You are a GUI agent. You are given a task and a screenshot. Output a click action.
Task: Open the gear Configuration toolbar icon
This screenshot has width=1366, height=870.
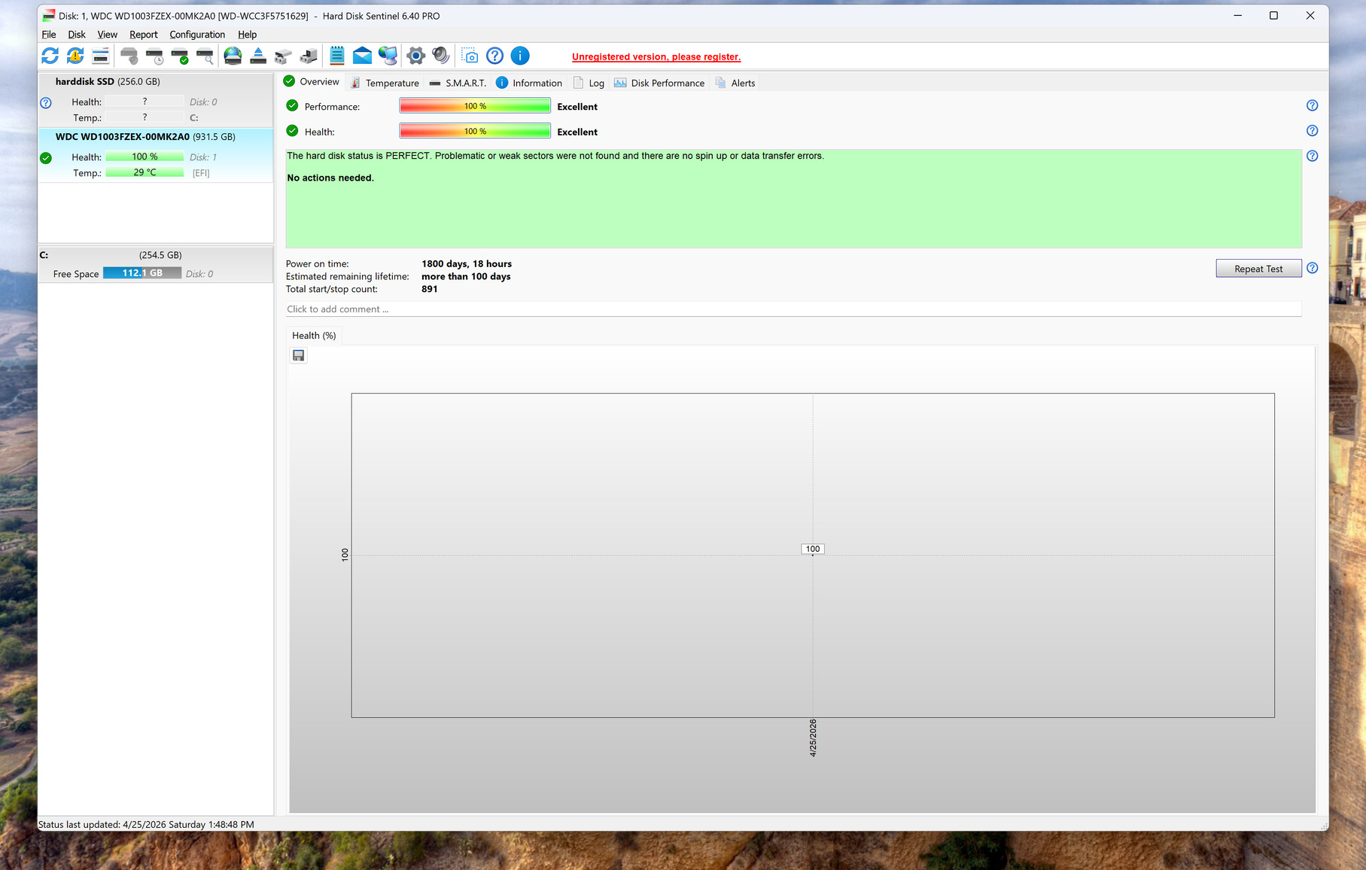415,56
